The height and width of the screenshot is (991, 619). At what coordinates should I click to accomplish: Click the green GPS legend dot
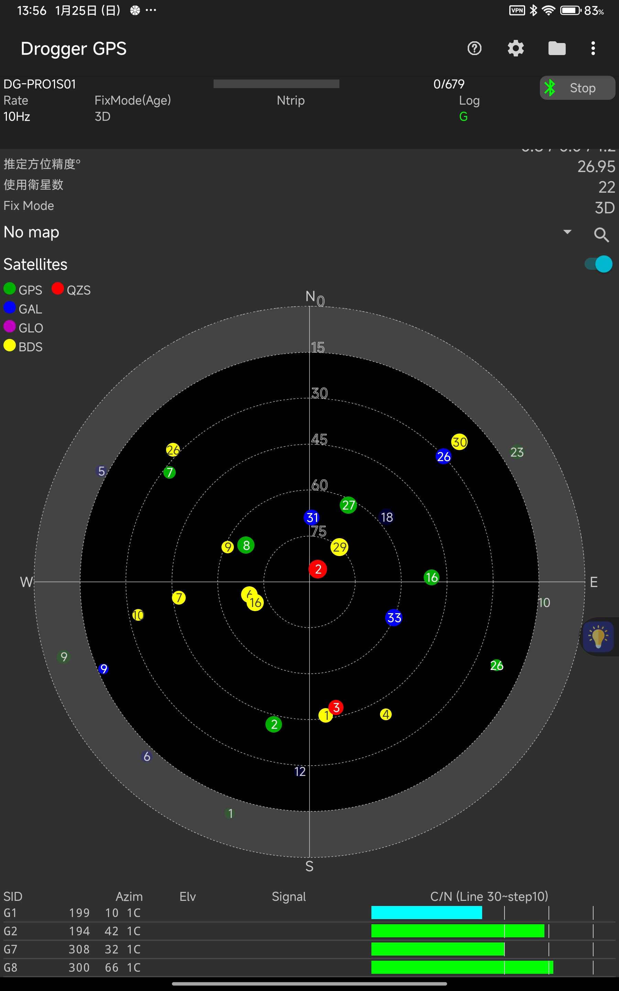[x=9, y=289]
